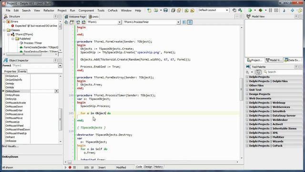Open the Form1 object selector dropdown
Image resolution: width=305 pixels, height=172 pixels.
[x=60, y=65]
